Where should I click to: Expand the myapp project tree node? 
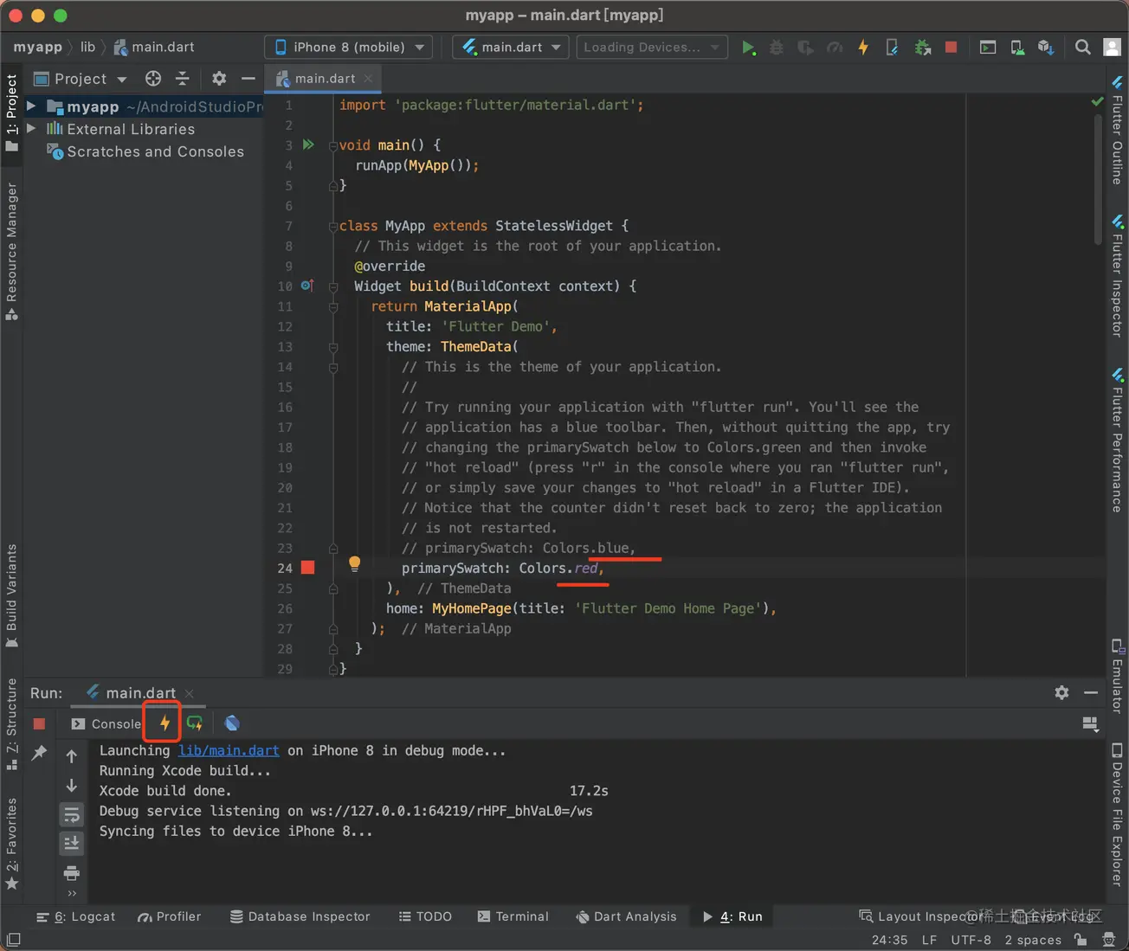pyautogui.click(x=31, y=106)
